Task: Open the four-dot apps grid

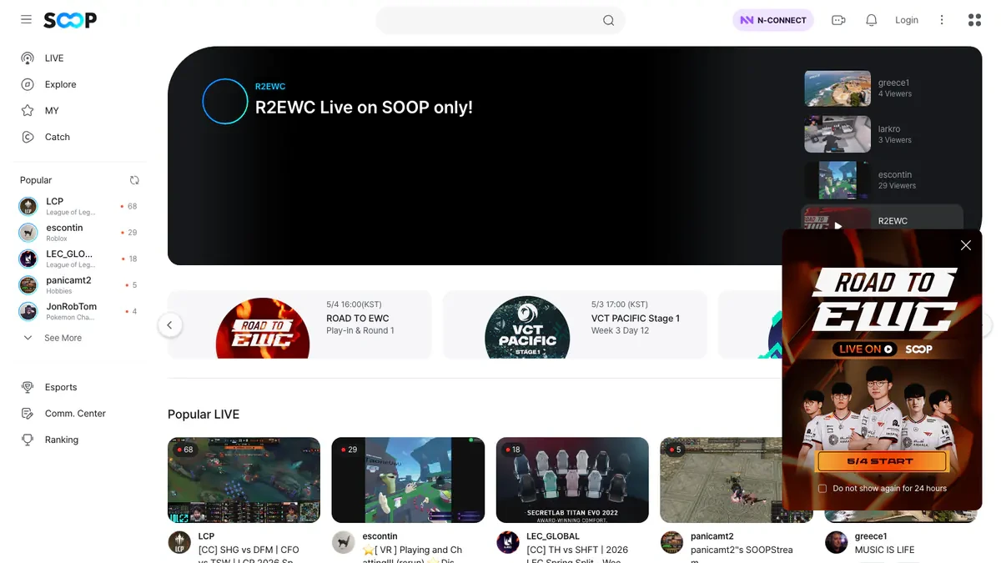Action: [x=974, y=20]
